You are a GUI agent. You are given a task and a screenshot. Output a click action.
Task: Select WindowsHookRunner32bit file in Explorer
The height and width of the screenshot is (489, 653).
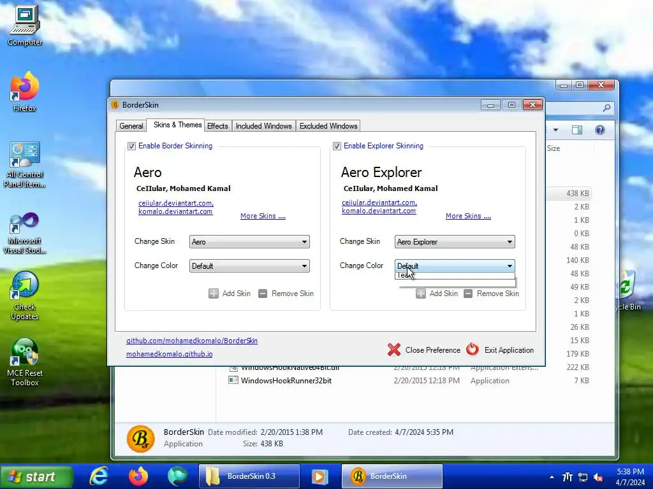pyautogui.click(x=286, y=381)
